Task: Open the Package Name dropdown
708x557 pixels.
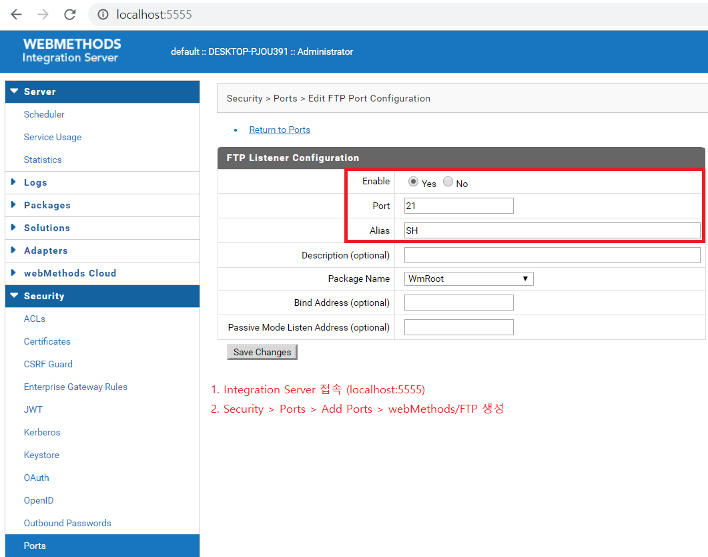Action: coord(468,278)
